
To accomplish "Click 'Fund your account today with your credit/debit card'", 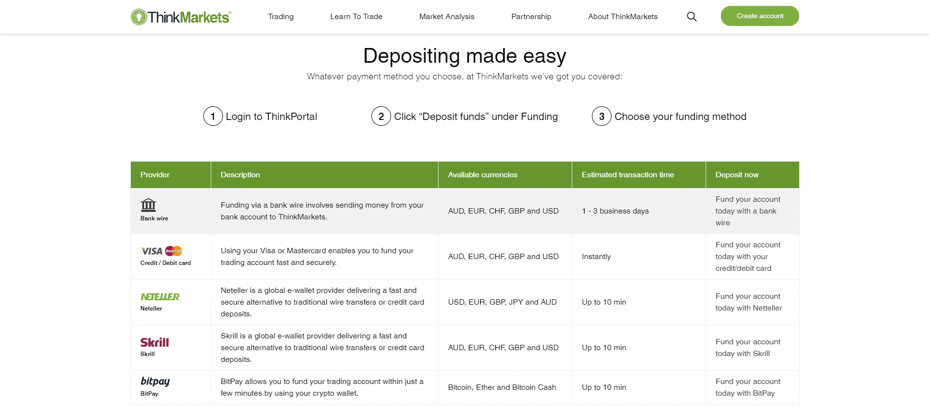I will [x=748, y=257].
